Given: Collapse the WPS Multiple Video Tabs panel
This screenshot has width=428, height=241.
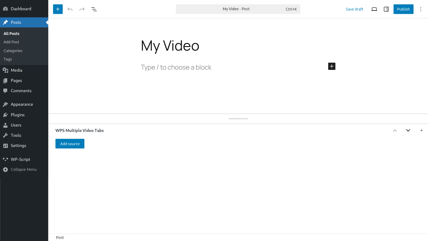Looking at the screenshot, I should click(x=421, y=130).
